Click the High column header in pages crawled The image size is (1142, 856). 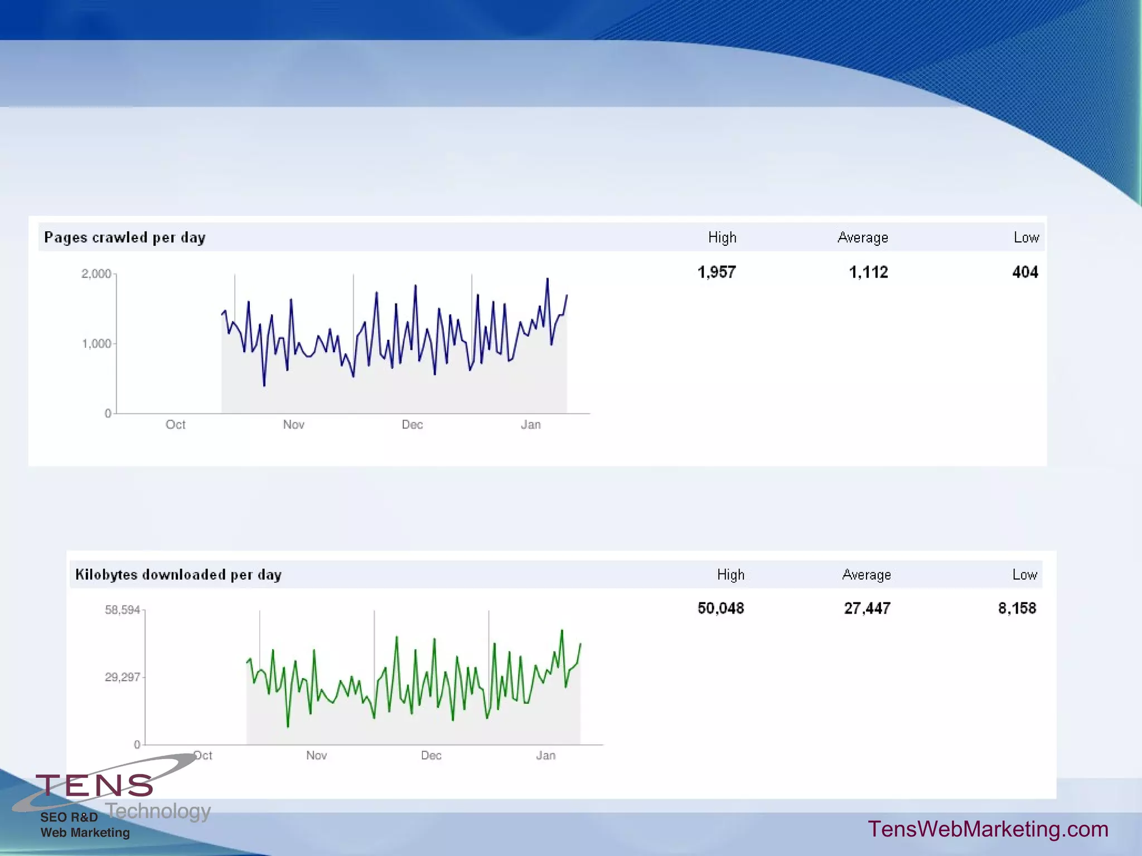point(722,238)
